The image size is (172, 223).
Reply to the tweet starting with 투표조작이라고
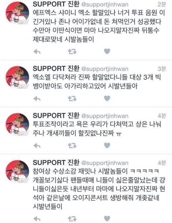37,146
